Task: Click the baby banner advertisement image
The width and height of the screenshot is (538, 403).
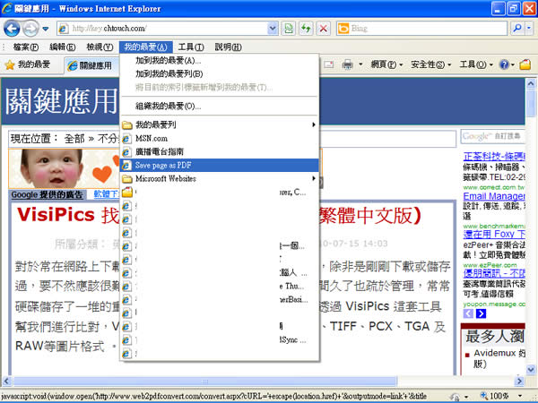Action: tap(65, 168)
